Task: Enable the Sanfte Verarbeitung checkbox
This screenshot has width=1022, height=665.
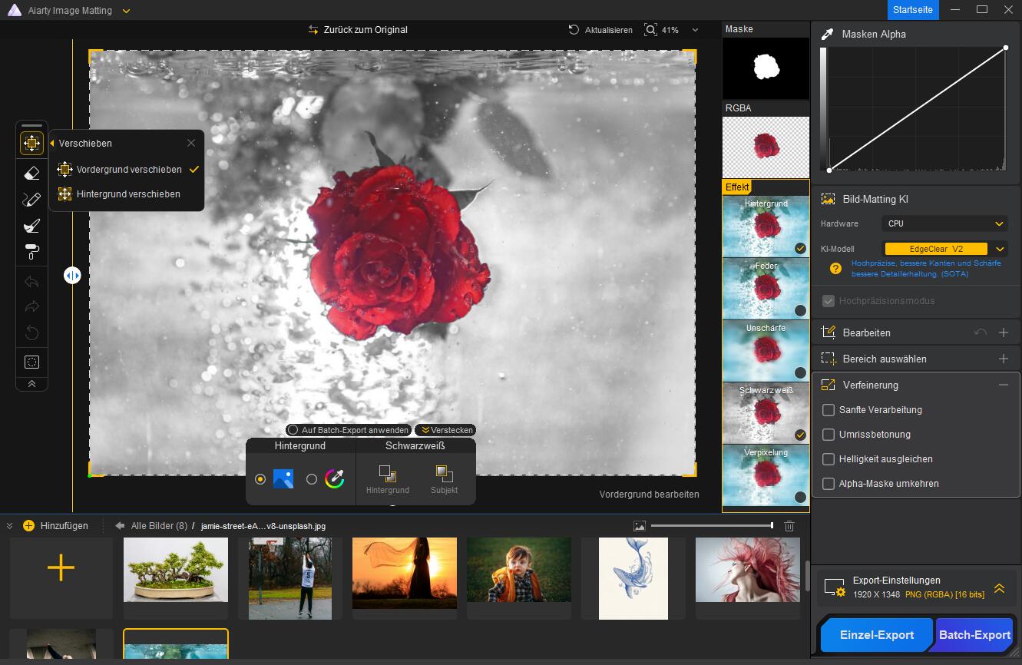Action: click(x=829, y=410)
